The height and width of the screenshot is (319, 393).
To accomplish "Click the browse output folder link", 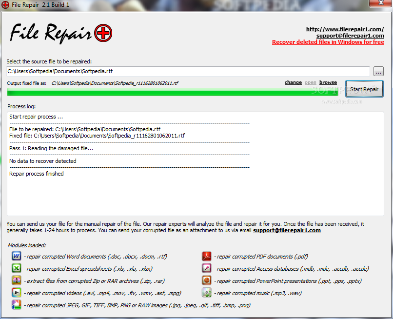I will pos(328,82).
